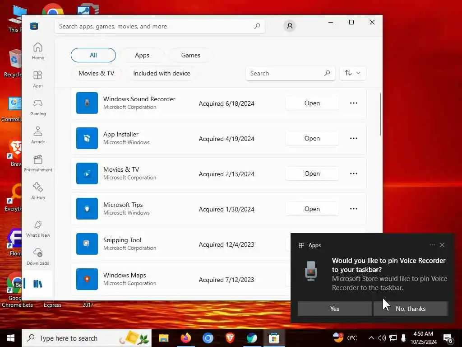Open What's New in sidebar

[38, 229]
